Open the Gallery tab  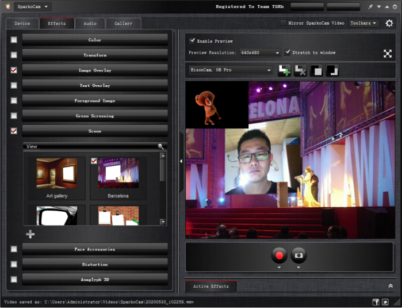click(123, 24)
